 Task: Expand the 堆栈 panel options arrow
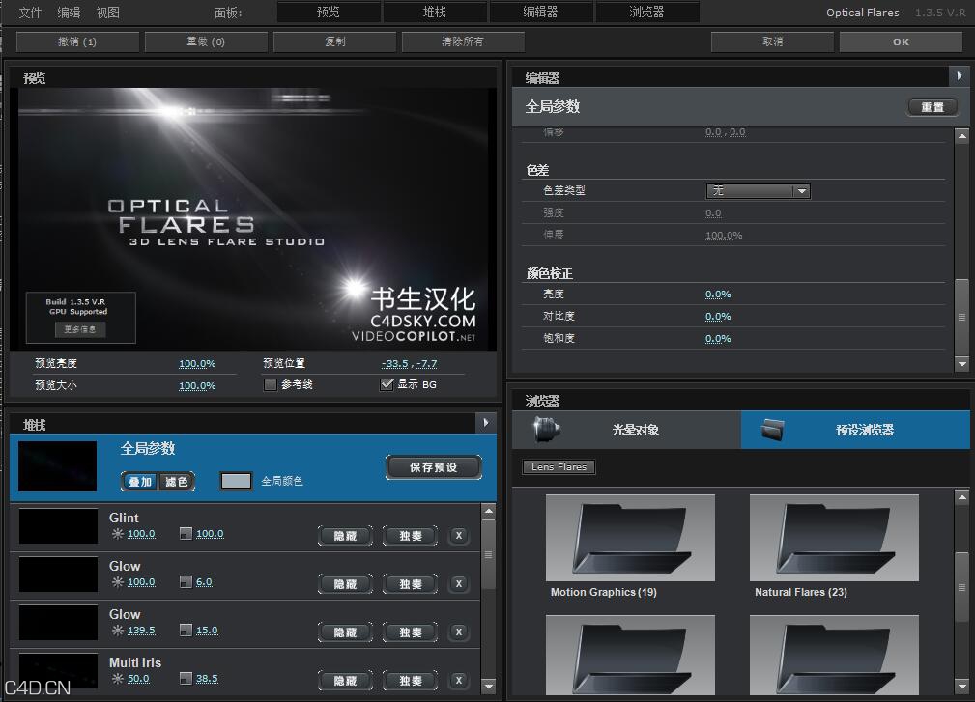(486, 422)
